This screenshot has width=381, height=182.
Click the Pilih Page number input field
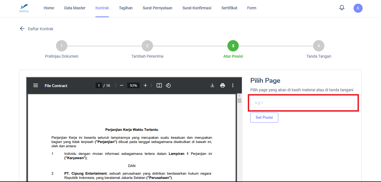302,103
